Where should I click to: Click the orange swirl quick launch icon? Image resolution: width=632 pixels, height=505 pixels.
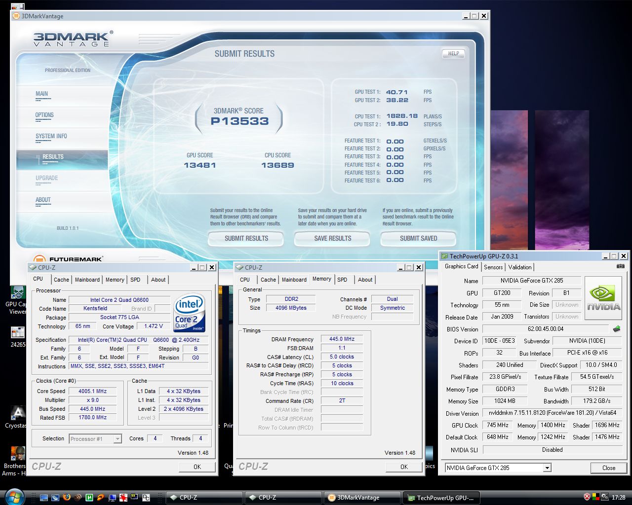101,498
